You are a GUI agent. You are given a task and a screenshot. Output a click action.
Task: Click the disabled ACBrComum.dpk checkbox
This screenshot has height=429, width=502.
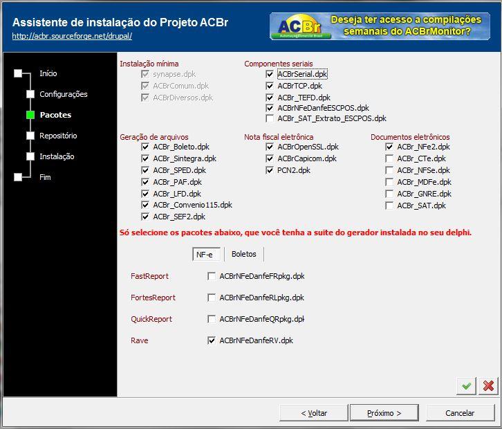pyautogui.click(x=145, y=86)
